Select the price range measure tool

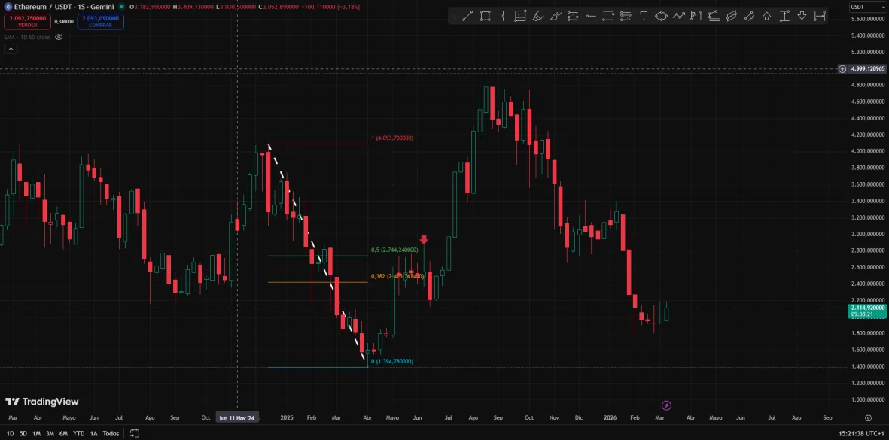pos(784,16)
